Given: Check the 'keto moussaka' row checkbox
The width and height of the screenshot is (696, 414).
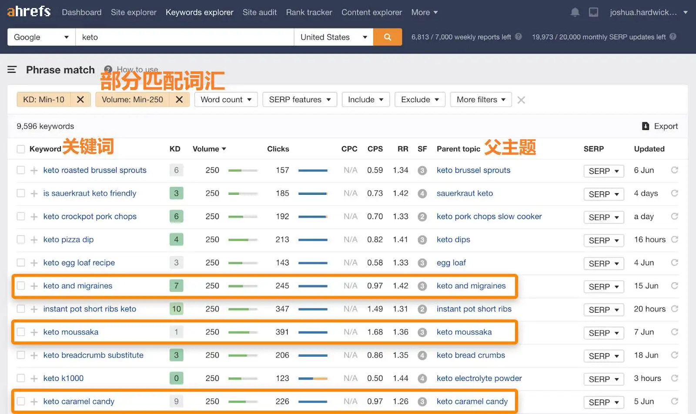Looking at the screenshot, I should 20,332.
